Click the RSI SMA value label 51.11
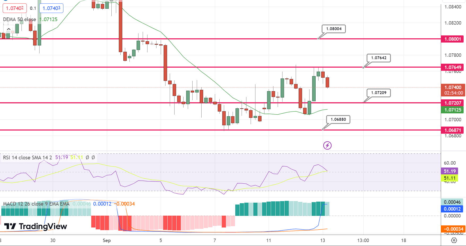This screenshot has height=246, width=466. pos(450,178)
